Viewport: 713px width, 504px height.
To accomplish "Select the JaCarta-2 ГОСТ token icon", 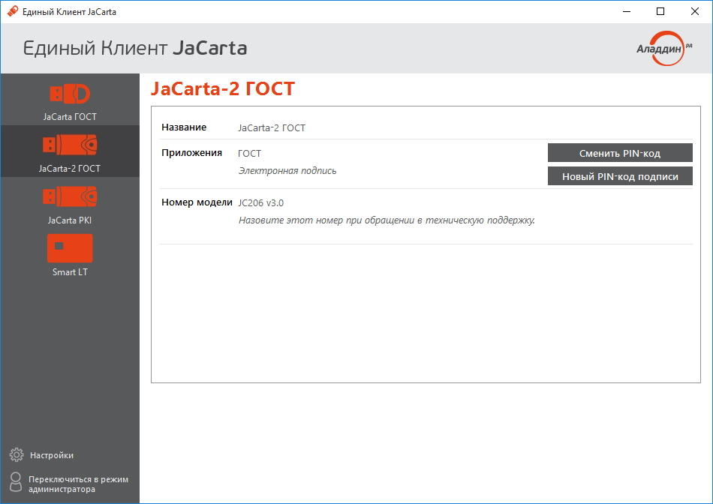I will click(x=70, y=145).
